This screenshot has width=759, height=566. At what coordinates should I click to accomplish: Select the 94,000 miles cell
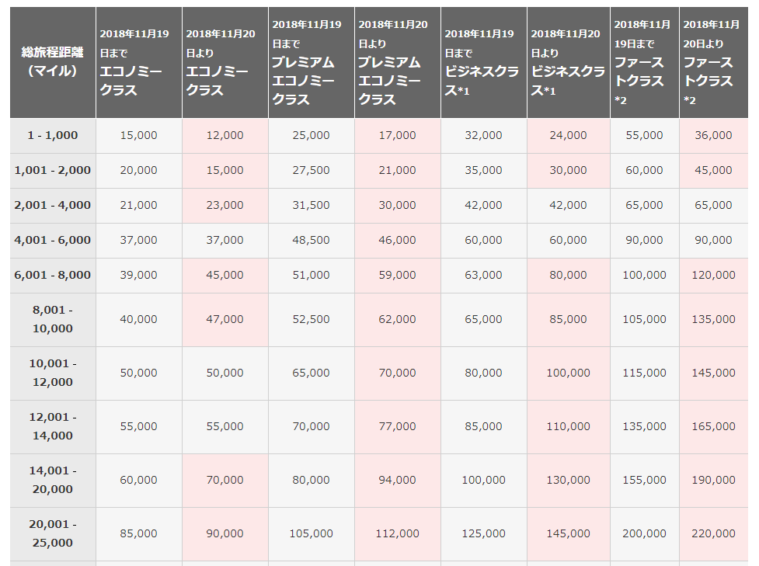pos(398,480)
